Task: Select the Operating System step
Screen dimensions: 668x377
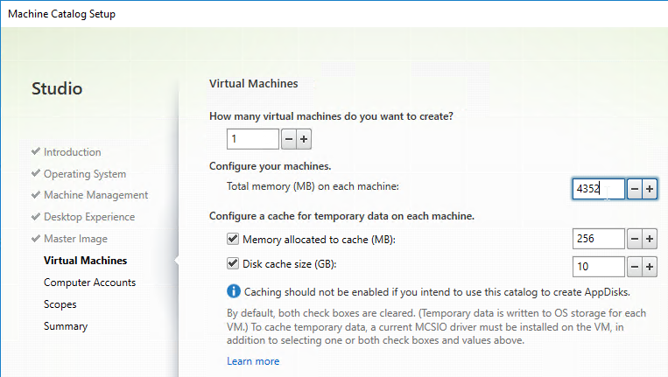Action: pos(85,174)
